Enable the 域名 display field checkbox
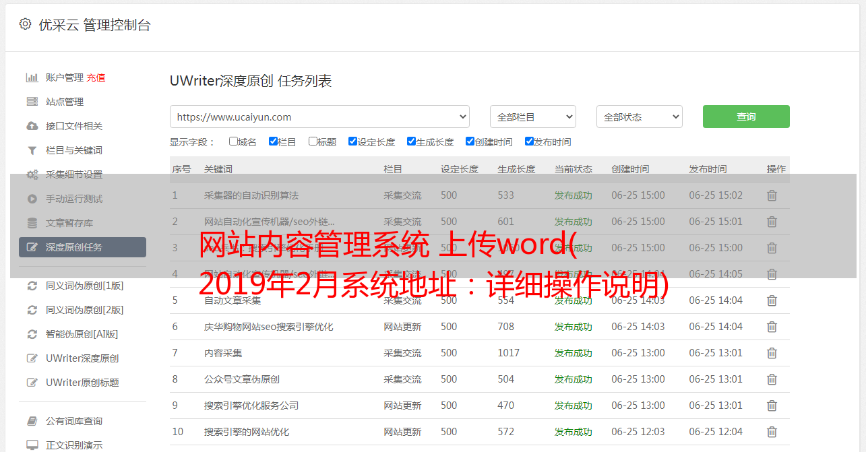866x452 pixels. click(x=233, y=141)
